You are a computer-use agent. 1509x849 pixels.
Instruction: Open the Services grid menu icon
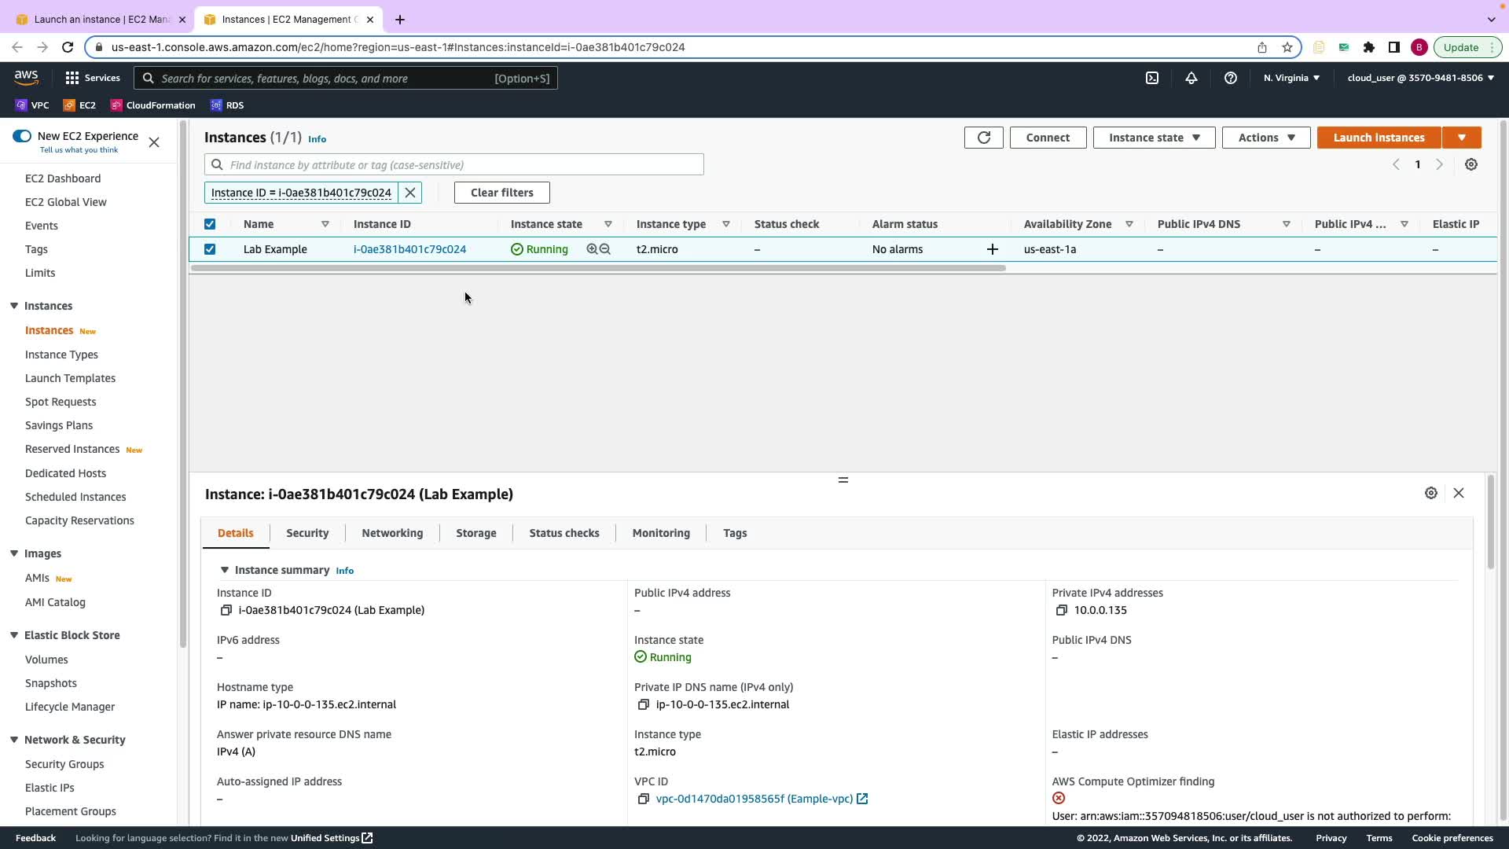[x=72, y=78]
